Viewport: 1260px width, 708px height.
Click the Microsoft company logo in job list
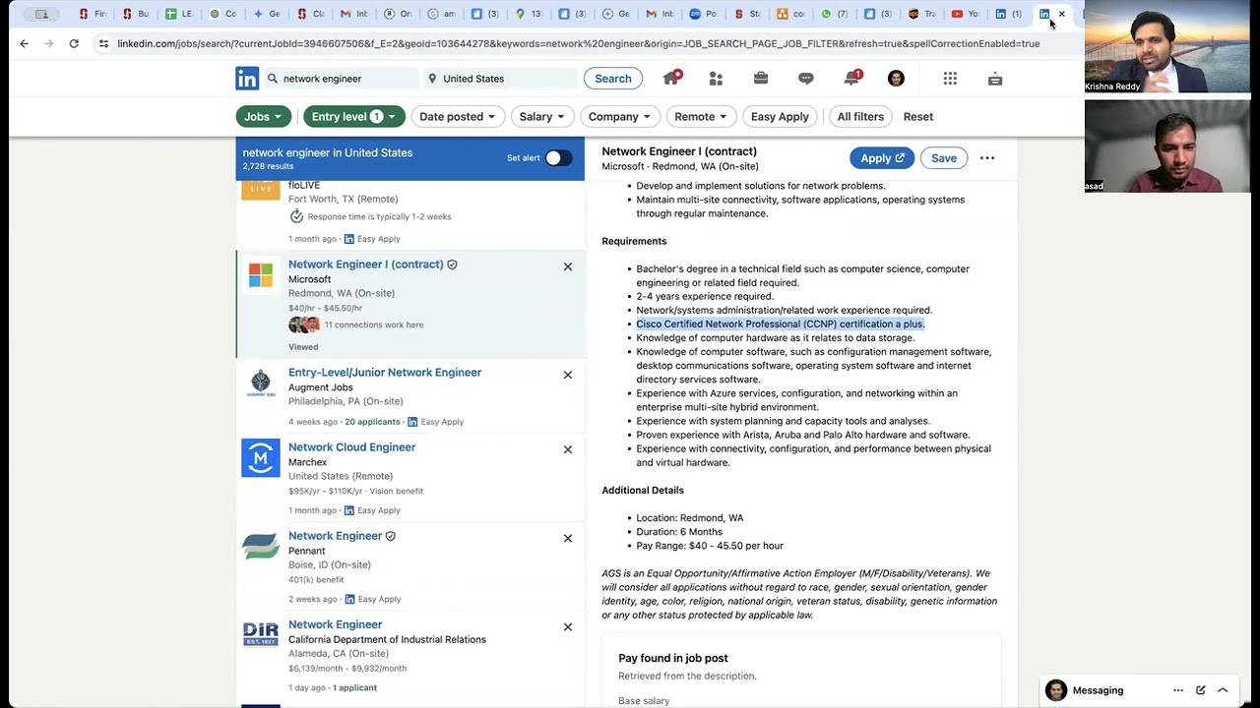(x=261, y=274)
